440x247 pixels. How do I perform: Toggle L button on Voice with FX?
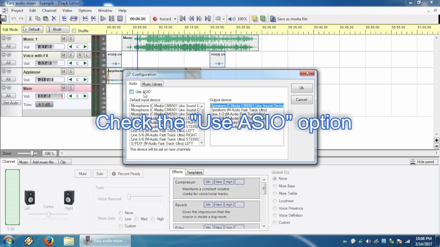tap(87, 55)
